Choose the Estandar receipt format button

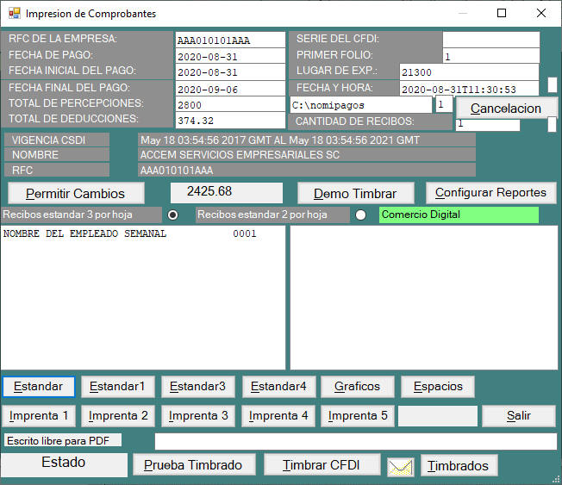point(39,387)
